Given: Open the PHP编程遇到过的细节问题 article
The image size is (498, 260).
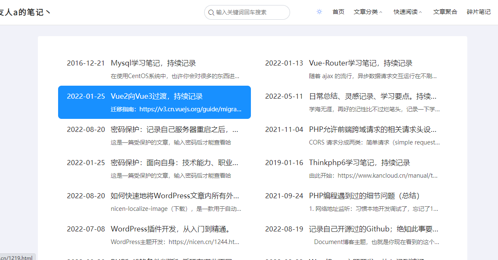Looking at the screenshot, I should point(364,196).
